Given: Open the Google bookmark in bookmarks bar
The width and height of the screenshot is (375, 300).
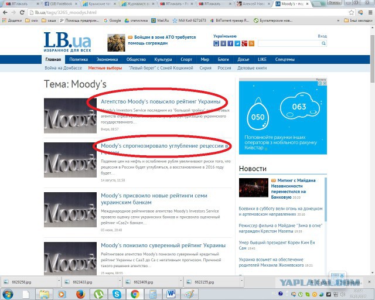Looking at the screenshot, I should pyautogui.click(x=112, y=20).
